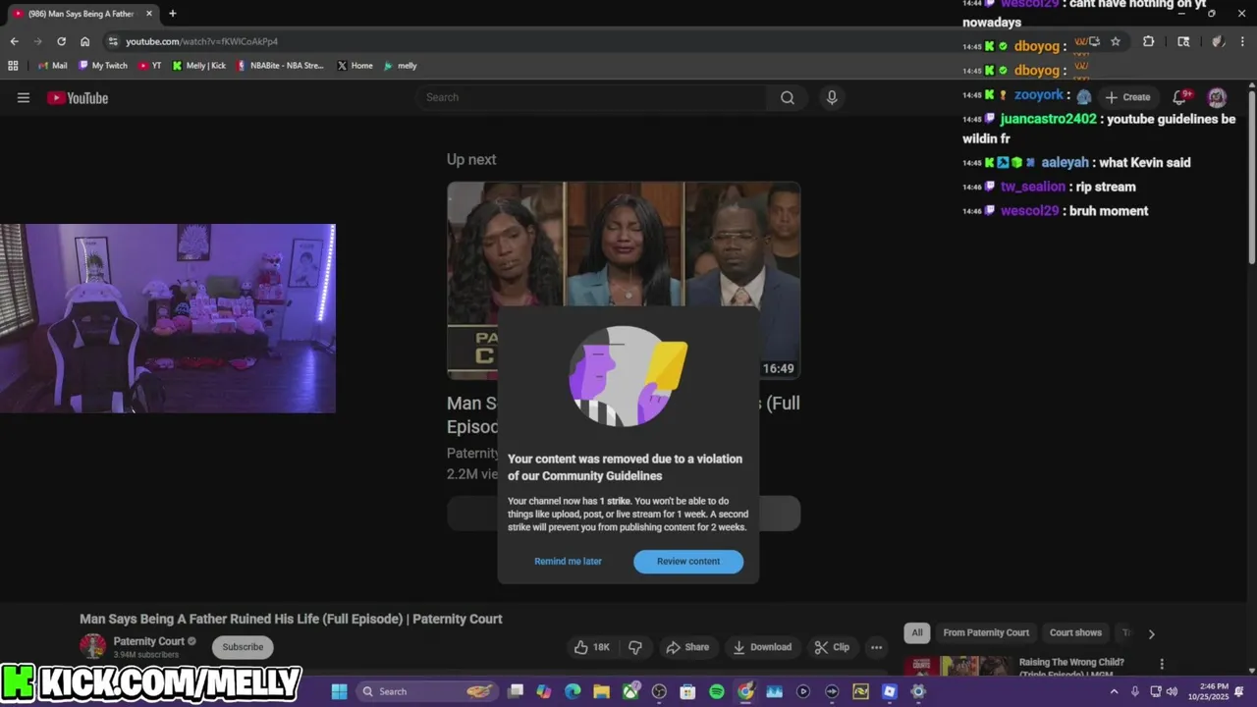Open the Paternity Court channel name link
This screenshot has width=1257, height=707.
point(149,641)
